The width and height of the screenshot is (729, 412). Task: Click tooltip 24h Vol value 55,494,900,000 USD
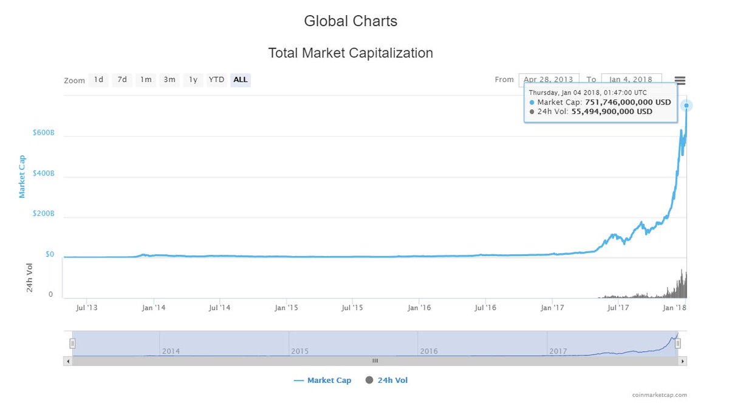tap(612, 112)
